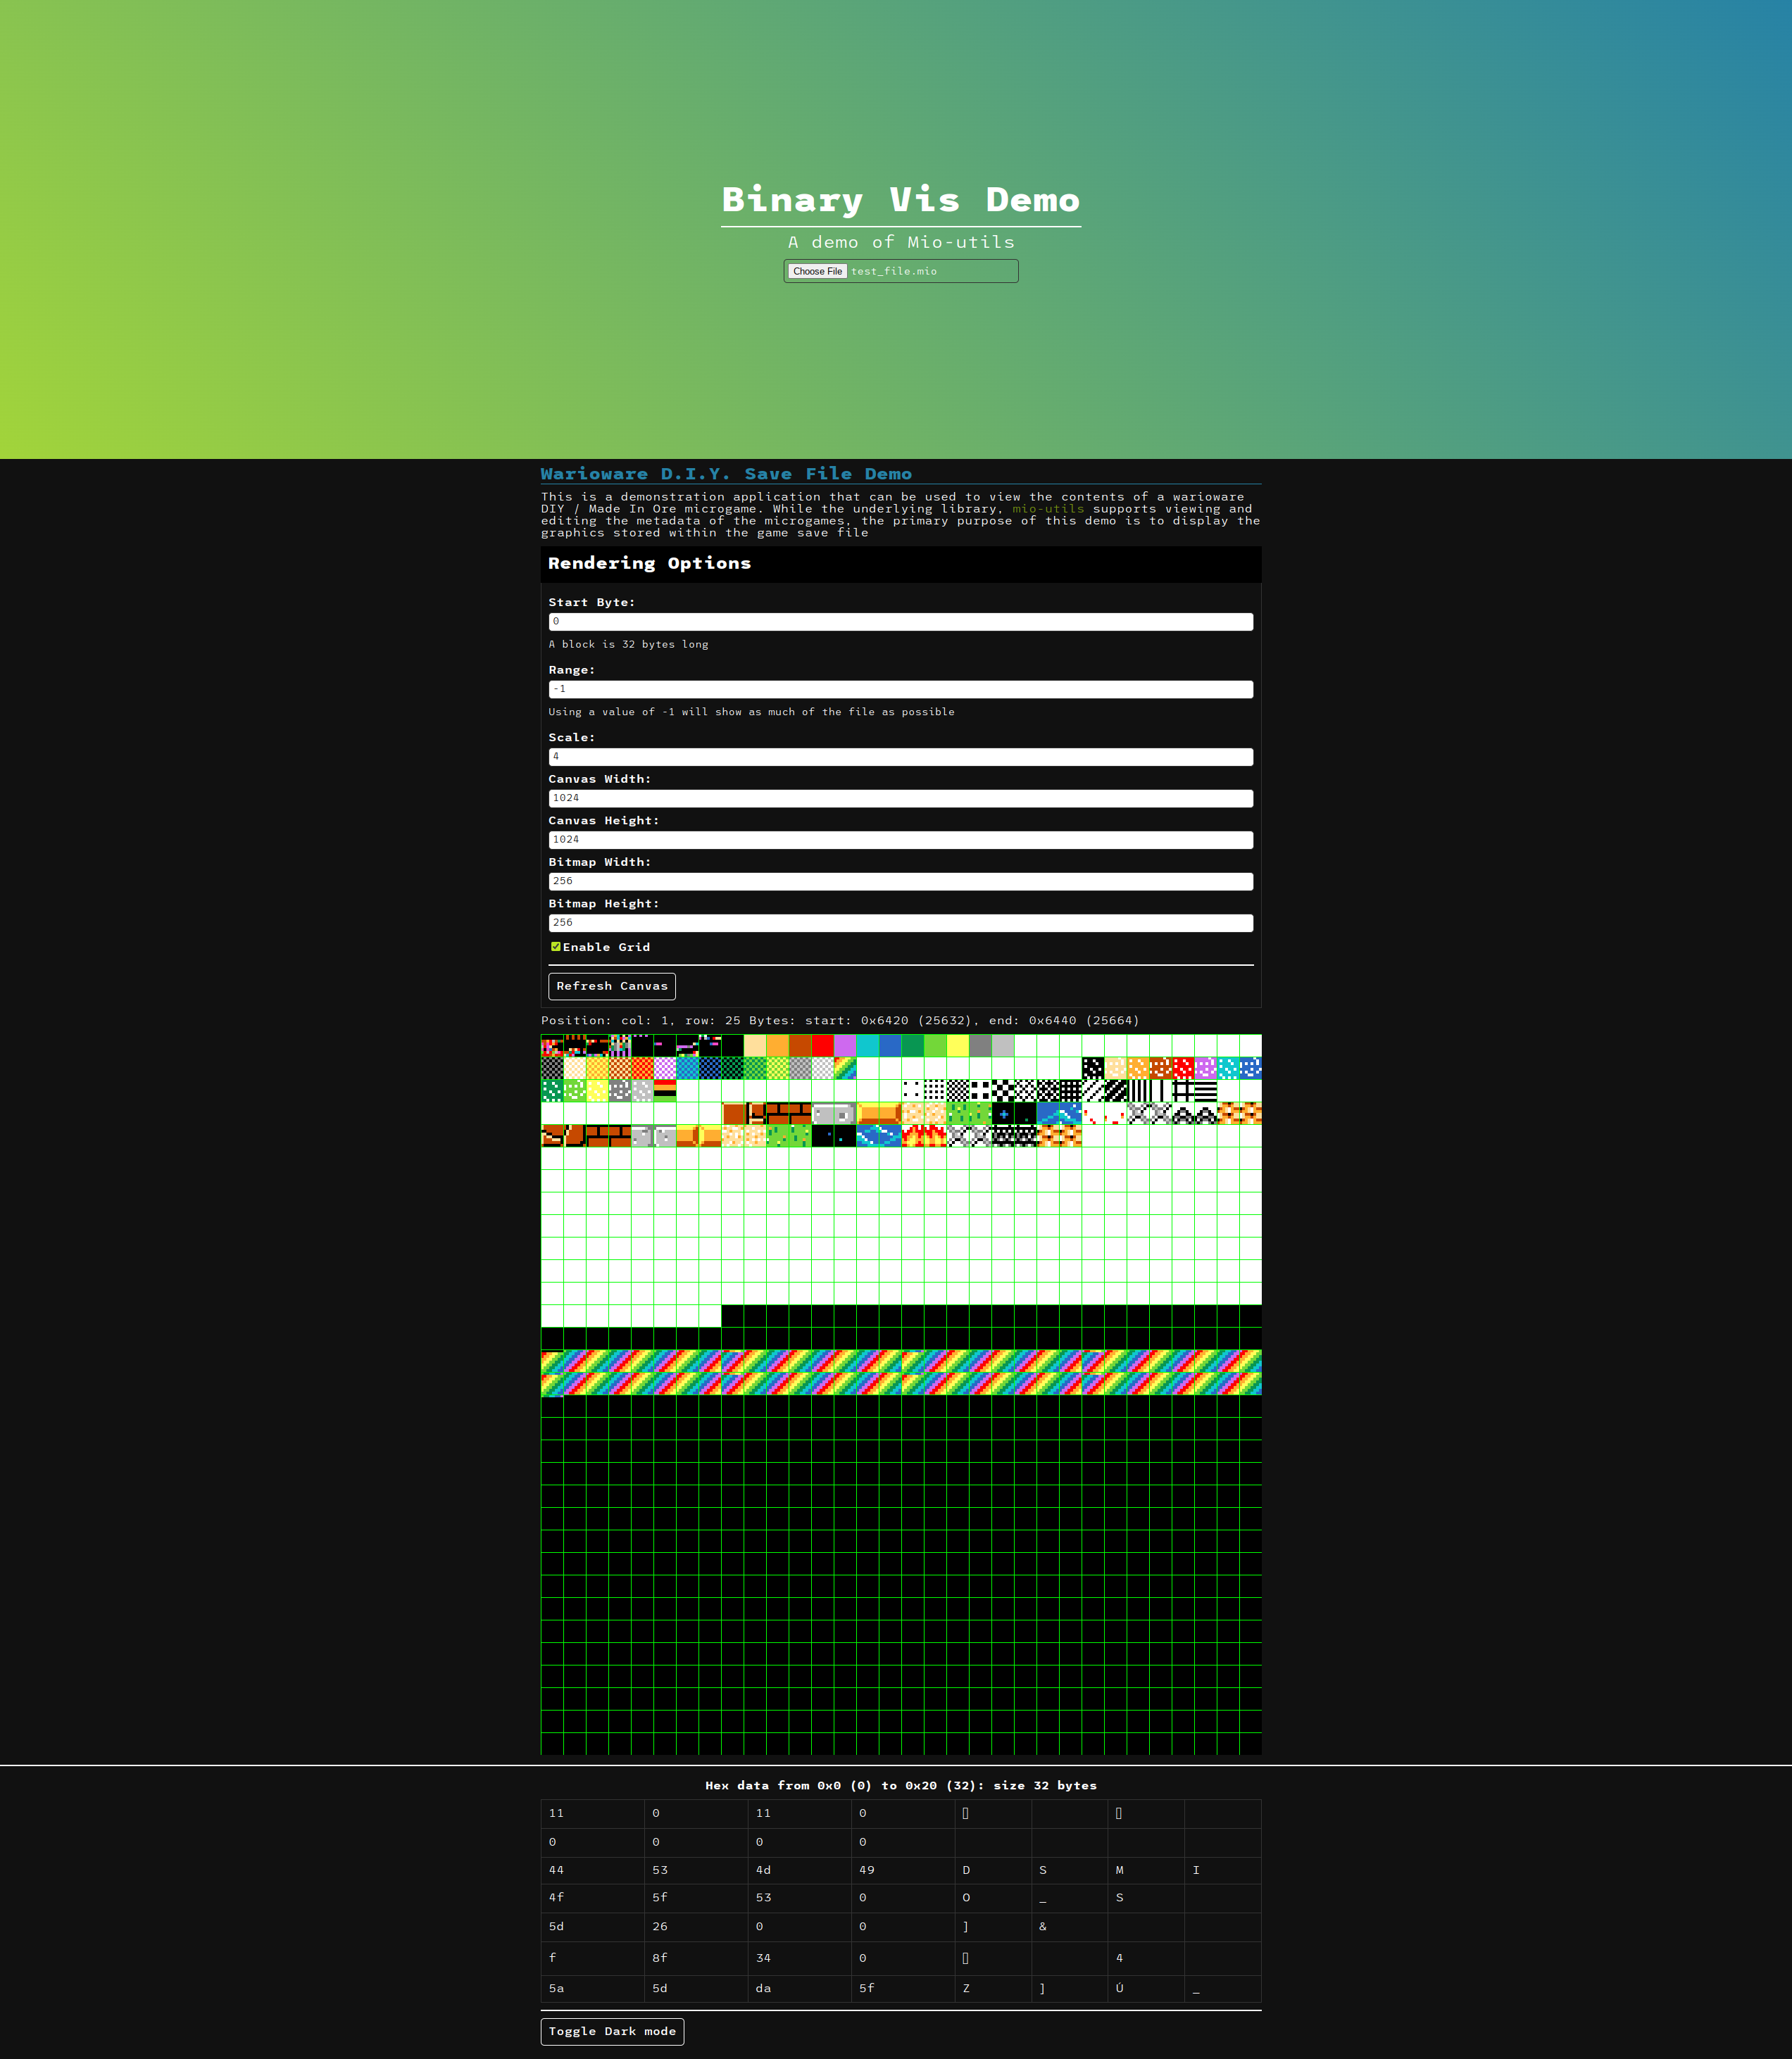The height and width of the screenshot is (2059, 1792).
Task: Click the solid red color swatch tile
Action: coord(823,1045)
